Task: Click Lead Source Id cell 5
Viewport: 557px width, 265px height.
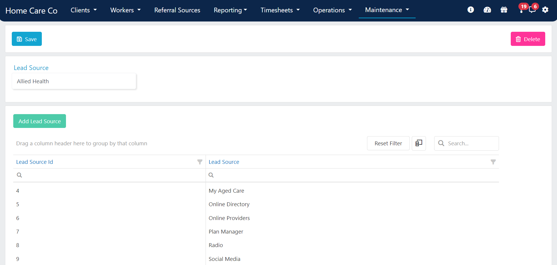Action: [x=109, y=204]
